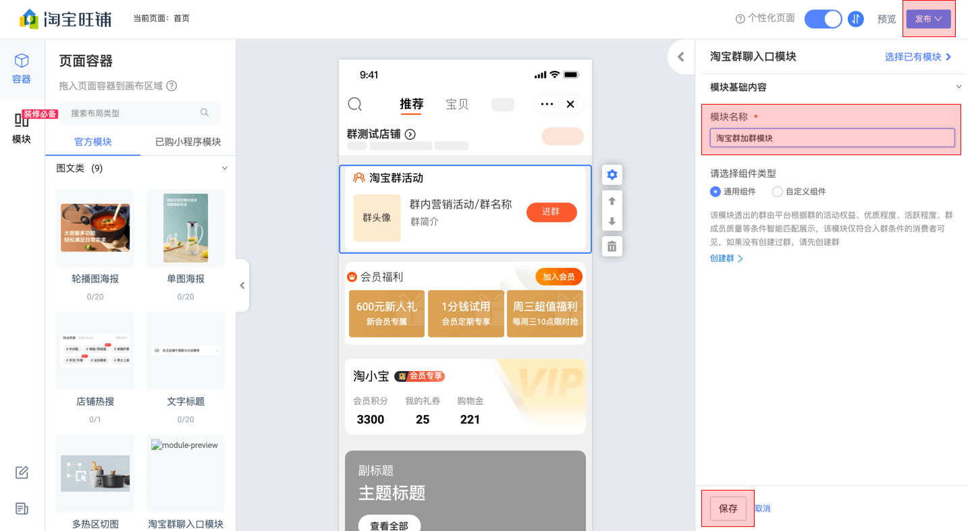Image resolution: width=968 pixels, height=531 pixels.
Task: Collapse the 模块基础内容 section
Action: click(959, 87)
